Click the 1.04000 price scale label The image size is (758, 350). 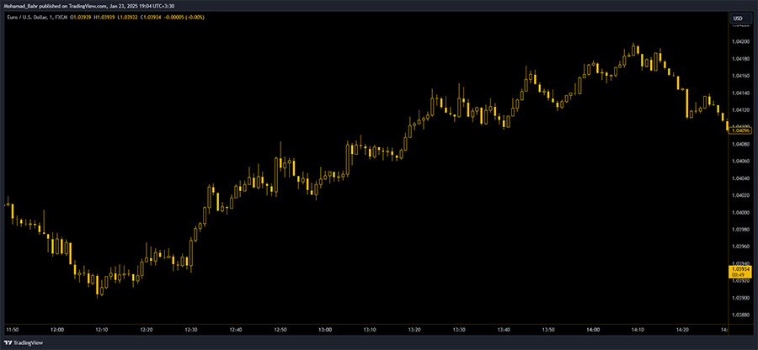pyautogui.click(x=741, y=212)
